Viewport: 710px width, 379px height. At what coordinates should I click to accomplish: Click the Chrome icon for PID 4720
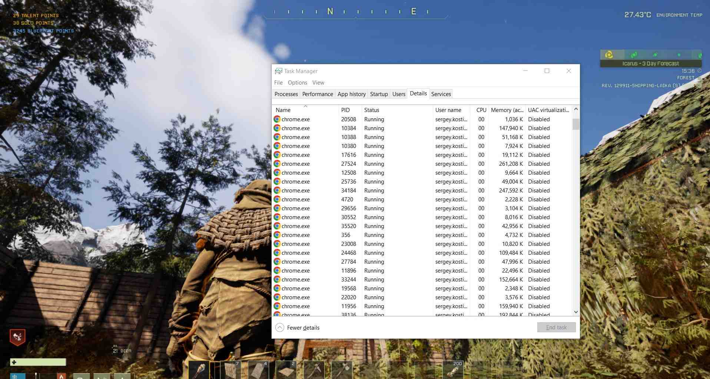[x=277, y=199]
